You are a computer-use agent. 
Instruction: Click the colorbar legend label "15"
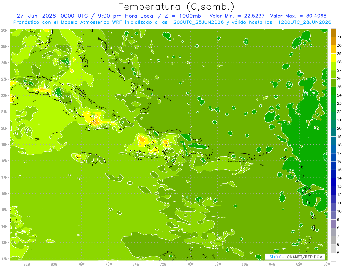pos(339,170)
